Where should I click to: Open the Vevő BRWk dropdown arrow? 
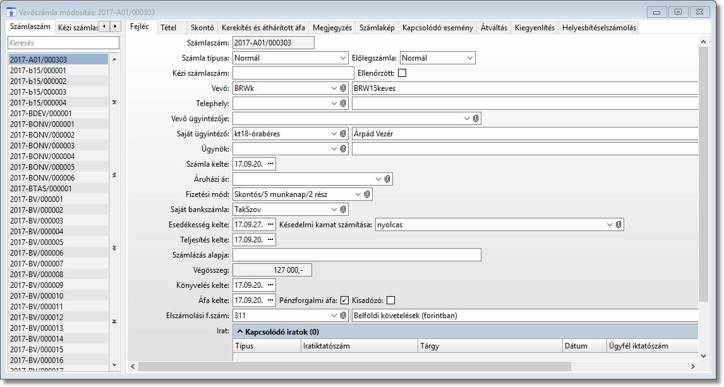(334, 88)
